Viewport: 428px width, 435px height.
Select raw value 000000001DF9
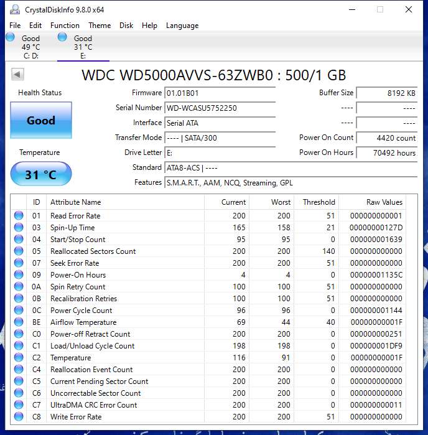pyautogui.click(x=376, y=345)
